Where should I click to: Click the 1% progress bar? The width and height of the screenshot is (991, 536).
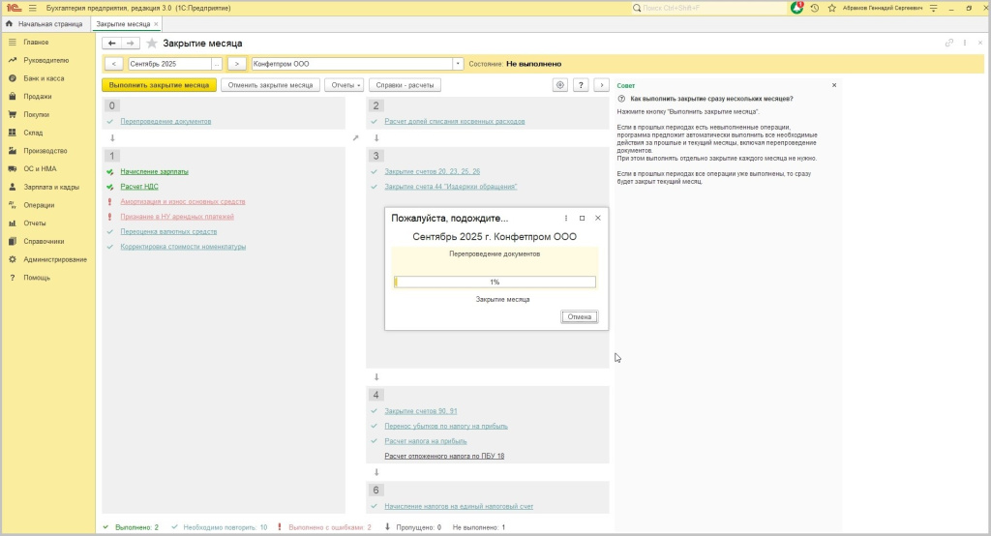tap(495, 283)
